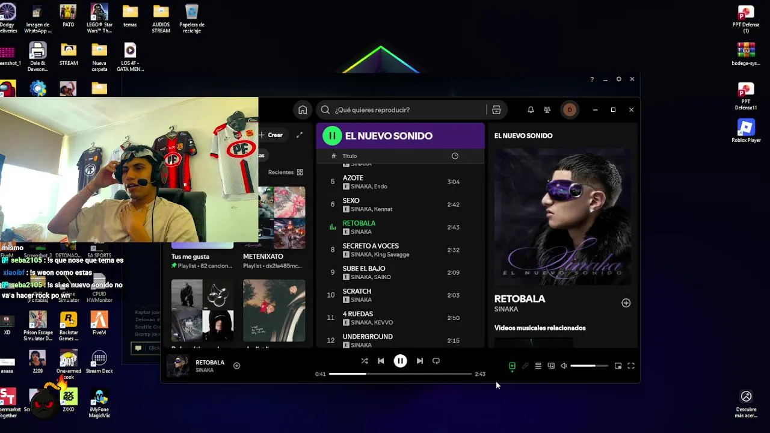Open artist link King Savagge

click(392, 254)
